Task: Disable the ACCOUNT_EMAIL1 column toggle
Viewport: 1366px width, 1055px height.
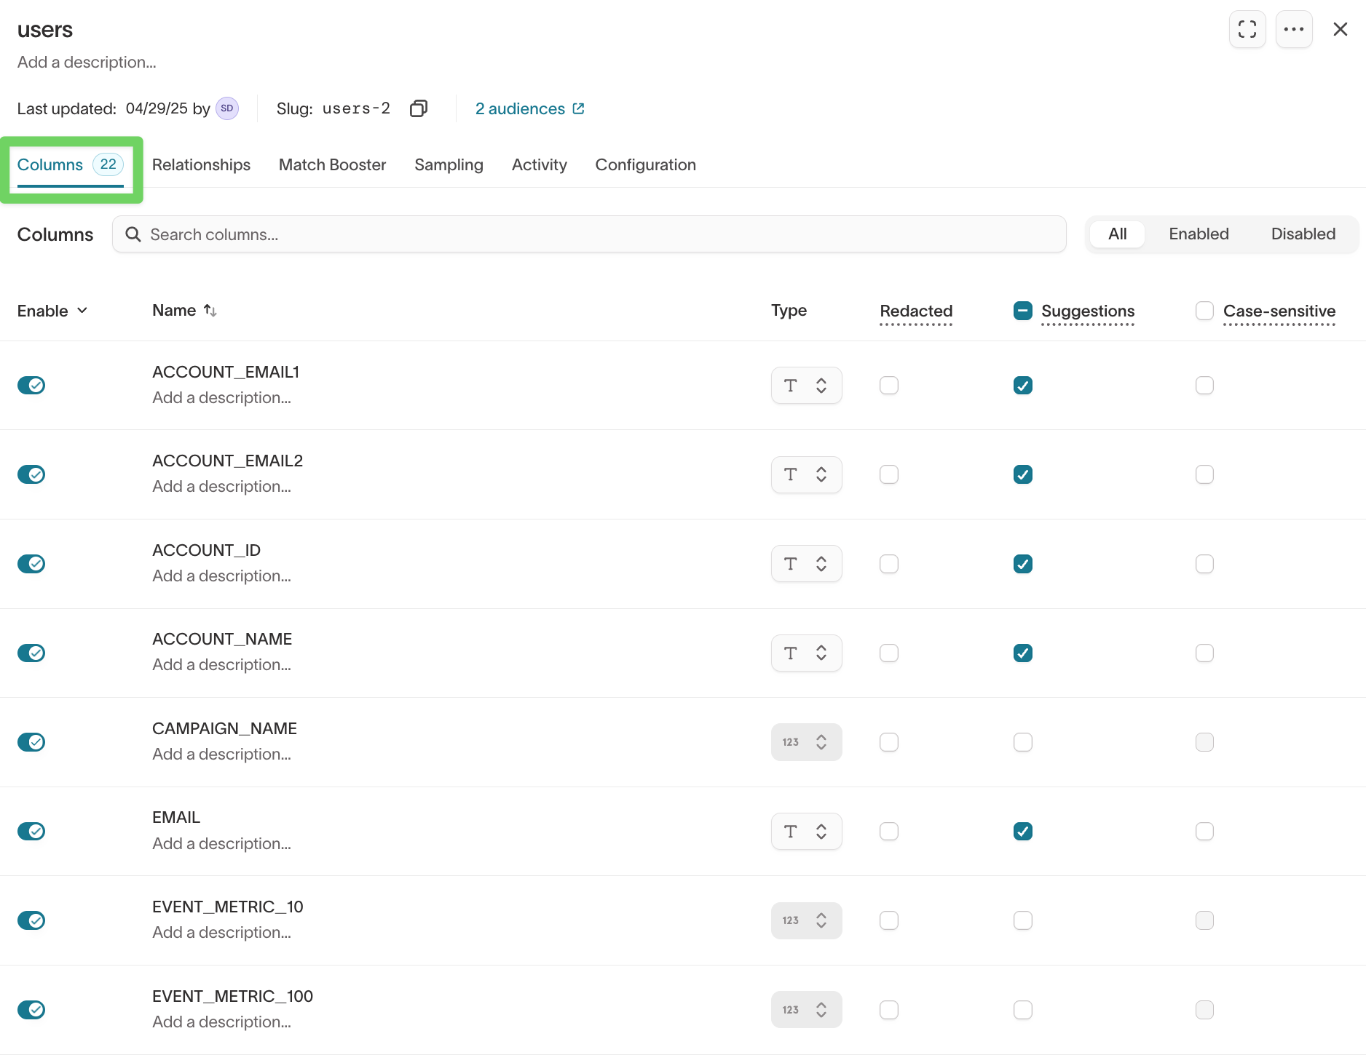Action: 31,385
